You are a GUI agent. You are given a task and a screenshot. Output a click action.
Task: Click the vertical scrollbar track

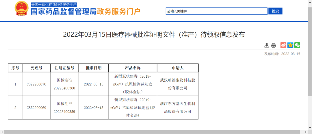click(x=310, y=66)
